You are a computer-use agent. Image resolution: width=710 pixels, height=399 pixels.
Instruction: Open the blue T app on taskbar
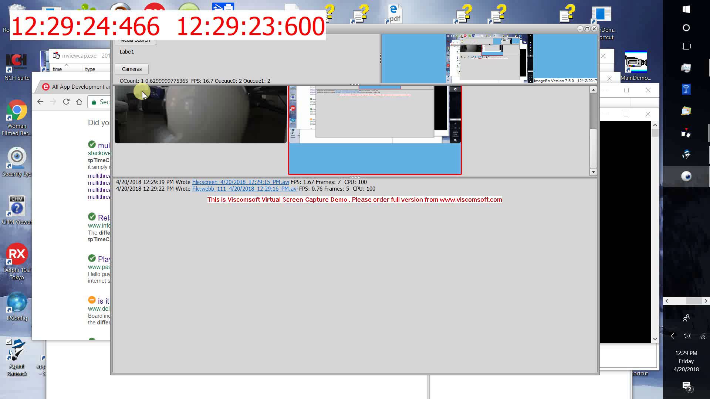686,89
